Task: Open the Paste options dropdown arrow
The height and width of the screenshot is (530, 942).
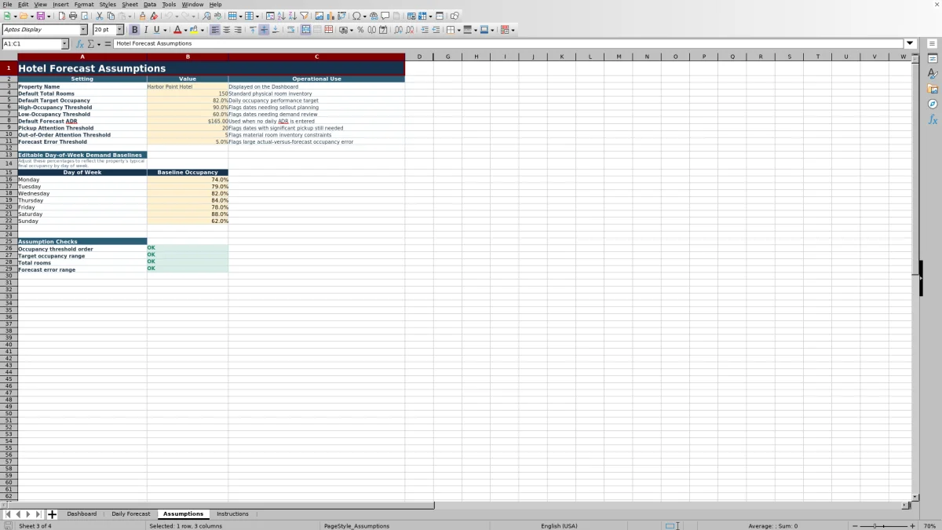Action: pyautogui.click(x=130, y=16)
